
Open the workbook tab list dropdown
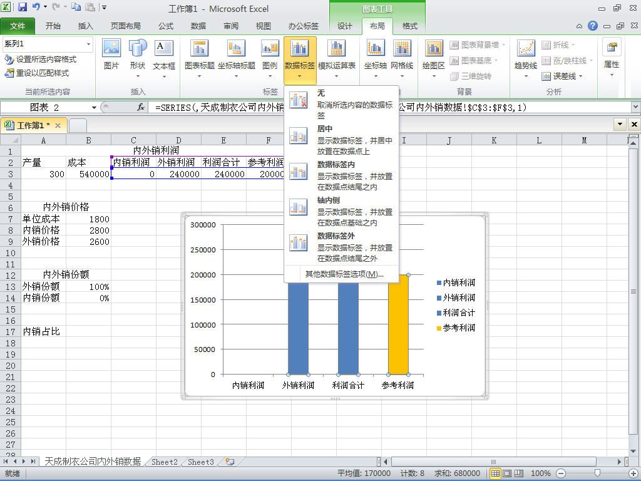coord(620,125)
